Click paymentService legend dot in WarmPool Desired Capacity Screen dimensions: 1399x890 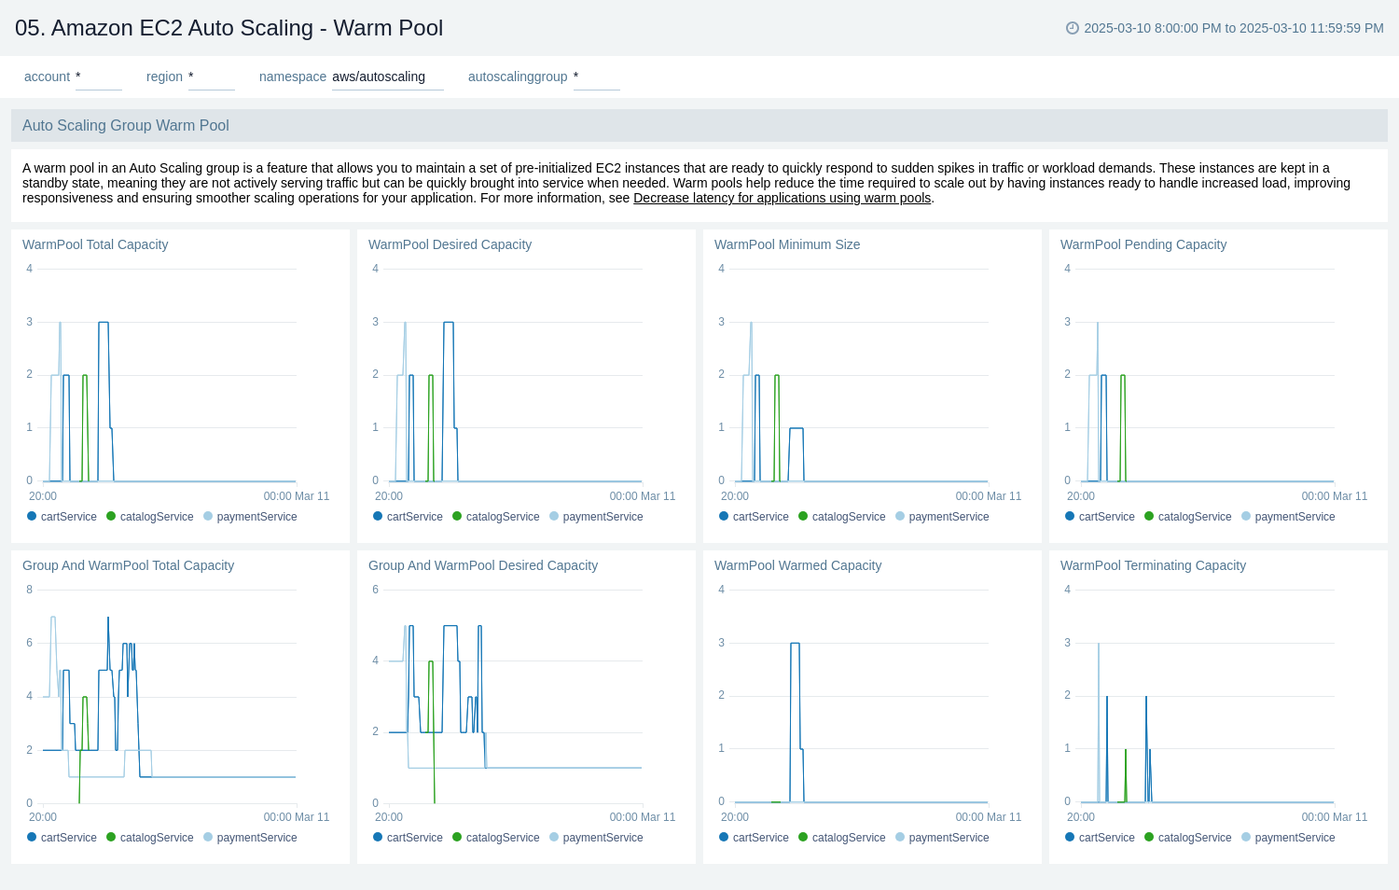555,516
